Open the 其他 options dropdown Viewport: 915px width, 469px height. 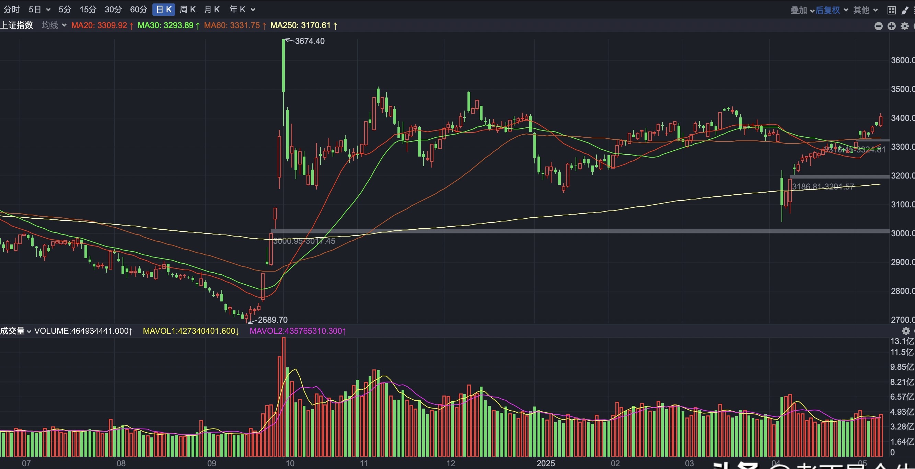tap(865, 10)
